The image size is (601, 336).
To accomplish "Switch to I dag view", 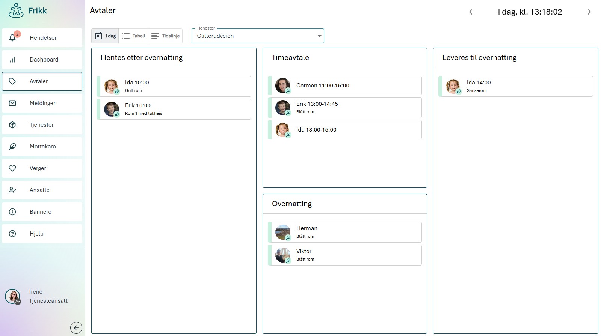I will coord(105,36).
